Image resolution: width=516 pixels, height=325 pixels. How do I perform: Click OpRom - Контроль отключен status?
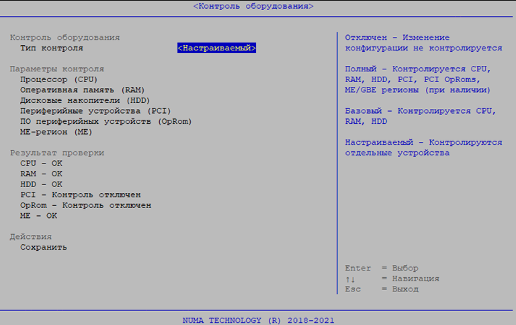(85, 205)
